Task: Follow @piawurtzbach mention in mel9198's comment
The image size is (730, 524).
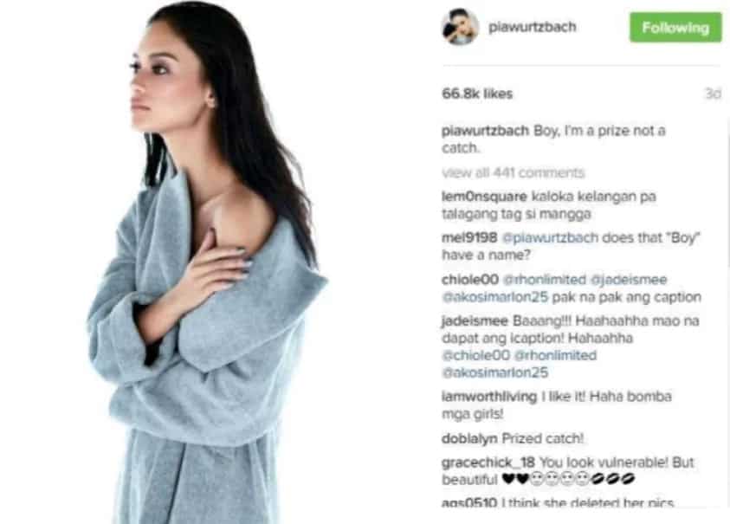Action: tap(550, 238)
